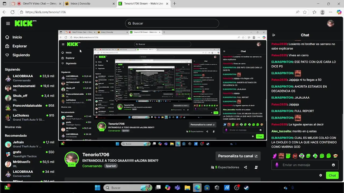This screenshot has height=193, width=344.
Task: Open sachauzumaki channel
Action: [x=30, y=88]
